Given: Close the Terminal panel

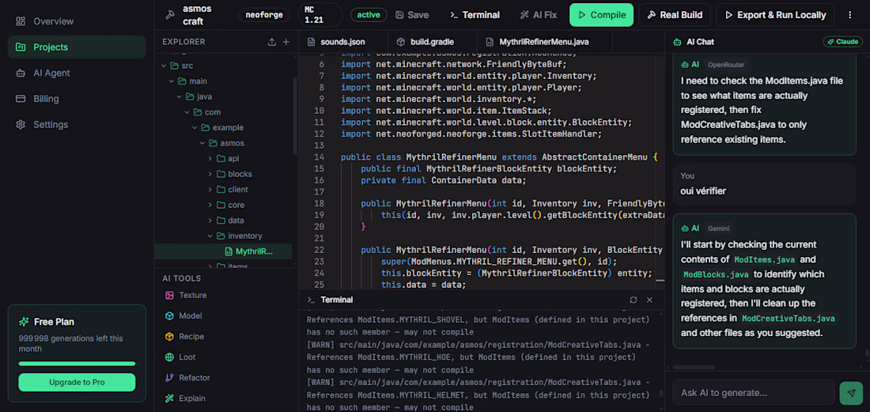Looking at the screenshot, I should (649, 300).
